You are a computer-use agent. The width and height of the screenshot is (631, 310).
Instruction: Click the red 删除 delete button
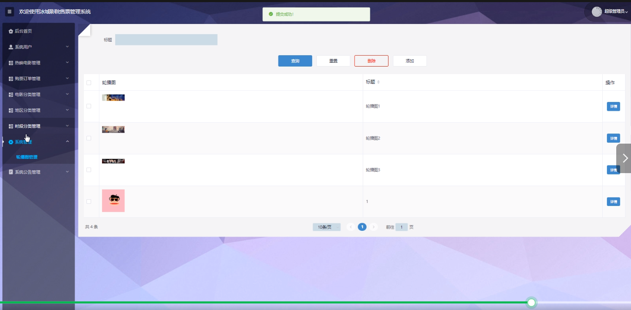point(371,61)
